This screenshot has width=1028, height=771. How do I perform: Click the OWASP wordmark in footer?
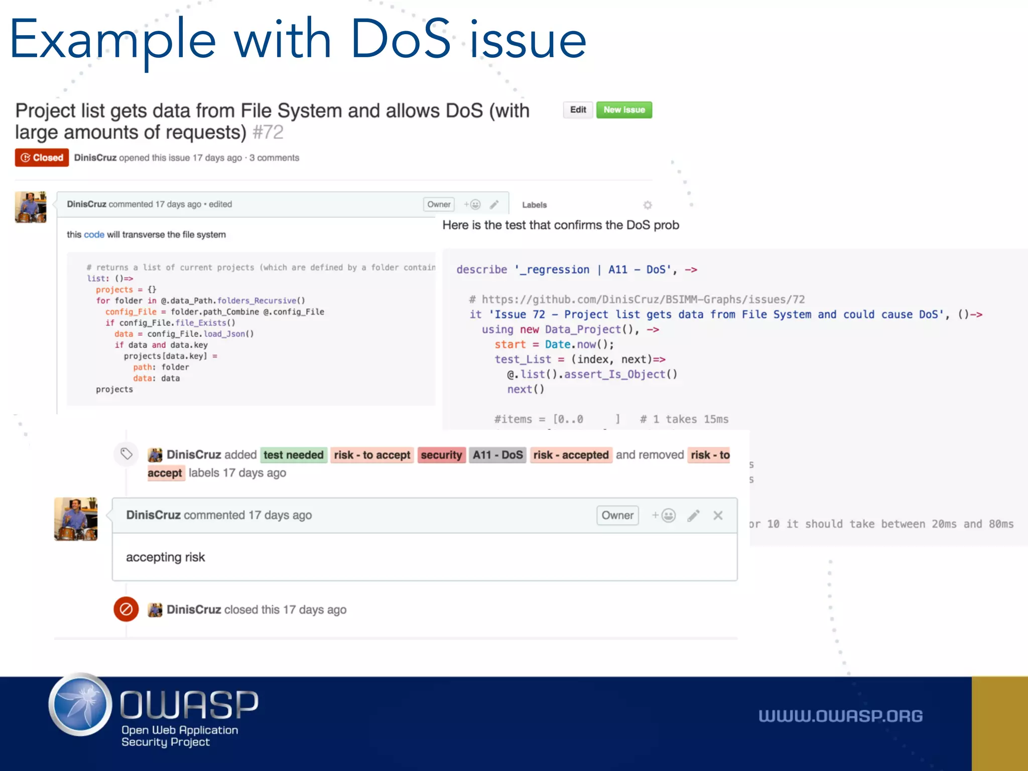[189, 704]
